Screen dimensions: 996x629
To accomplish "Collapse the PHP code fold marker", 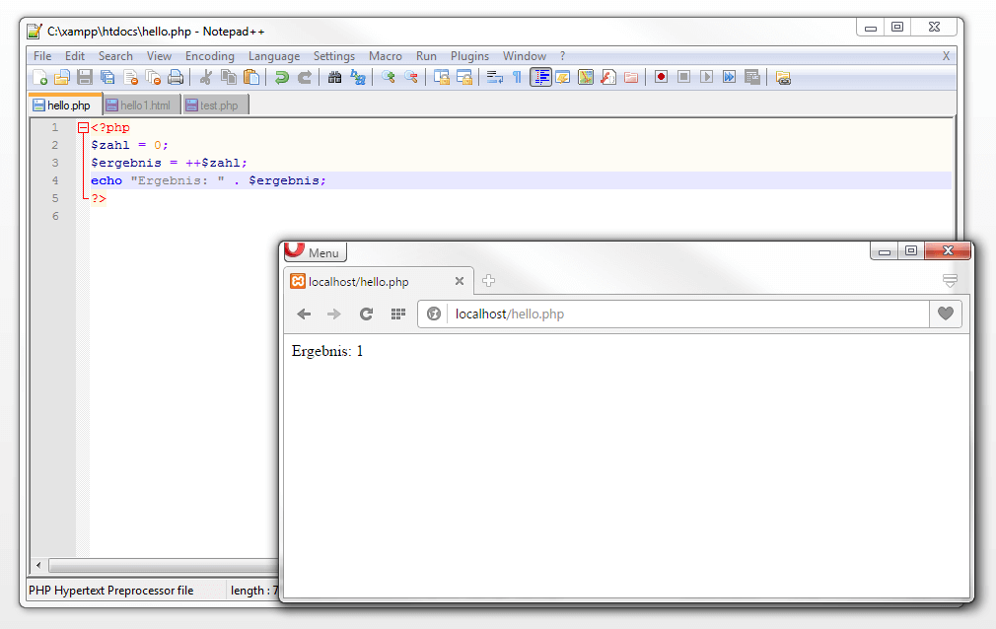I will [x=83, y=127].
